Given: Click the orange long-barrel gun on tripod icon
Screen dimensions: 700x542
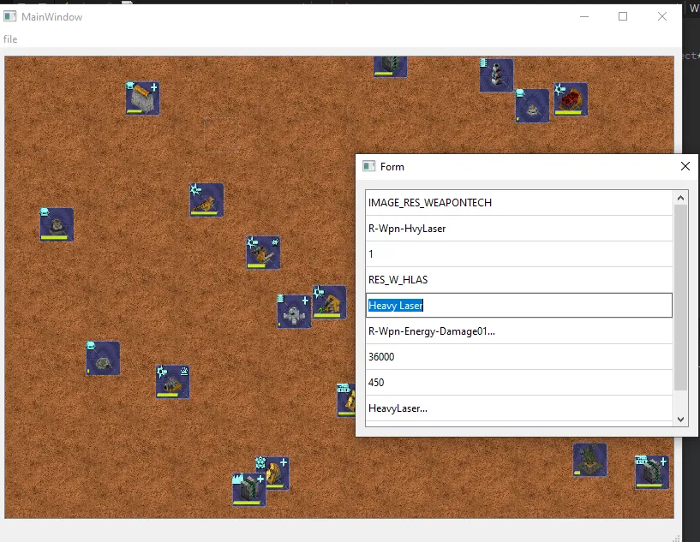Looking at the screenshot, I should (x=206, y=200).
